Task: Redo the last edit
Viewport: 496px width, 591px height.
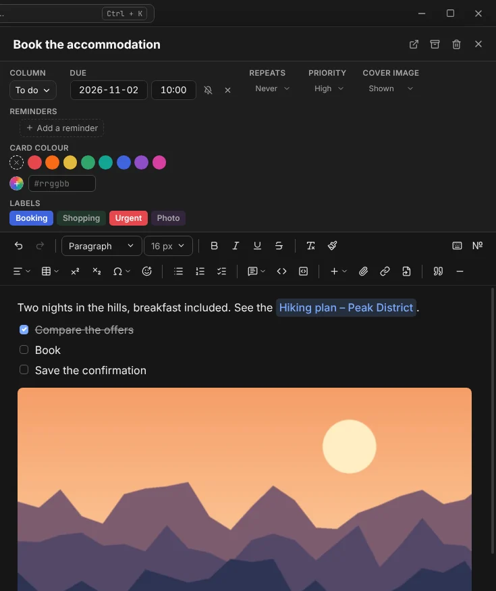Action: (40, 246)
